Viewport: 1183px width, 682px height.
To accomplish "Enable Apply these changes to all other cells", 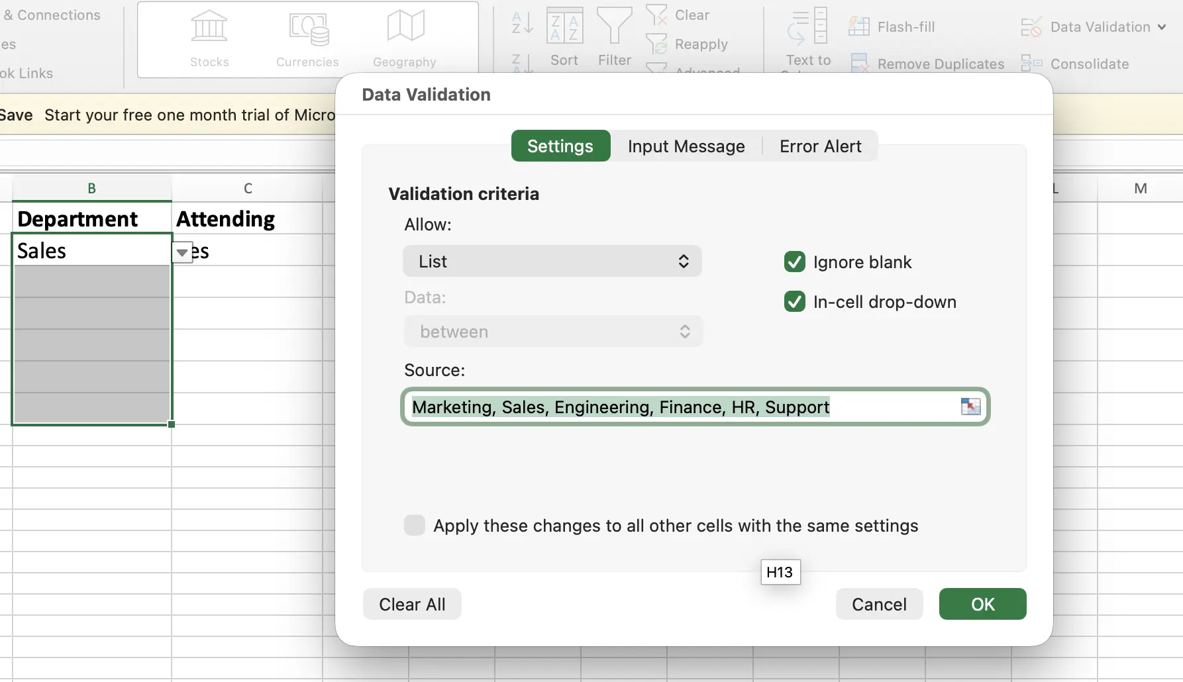I will pos(415,526).
